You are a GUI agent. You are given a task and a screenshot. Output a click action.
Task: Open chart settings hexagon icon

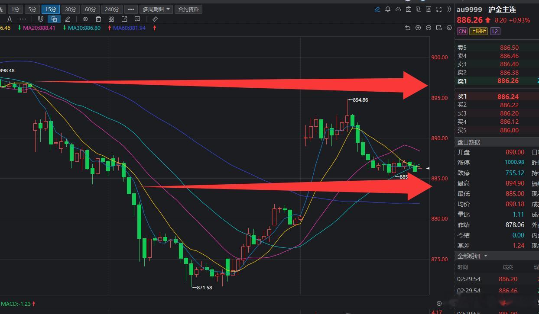(x=449, y=28)
